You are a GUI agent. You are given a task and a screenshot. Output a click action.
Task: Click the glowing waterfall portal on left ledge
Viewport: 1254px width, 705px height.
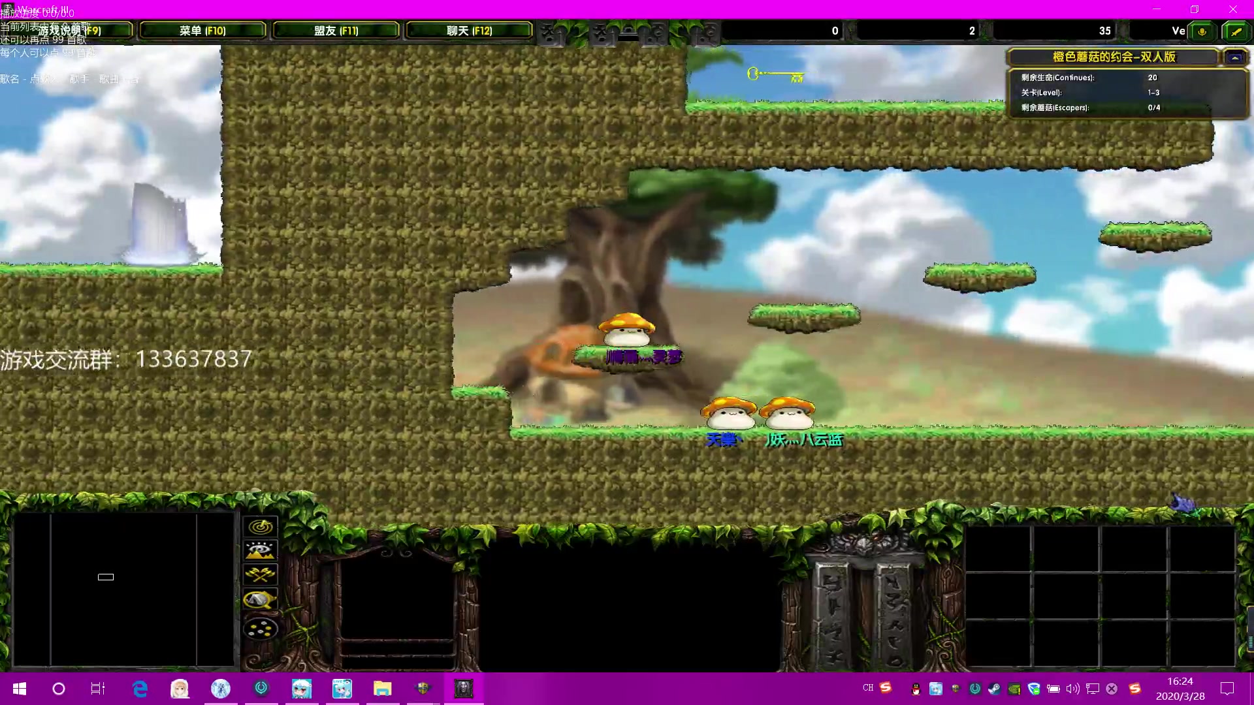[160, 225]
